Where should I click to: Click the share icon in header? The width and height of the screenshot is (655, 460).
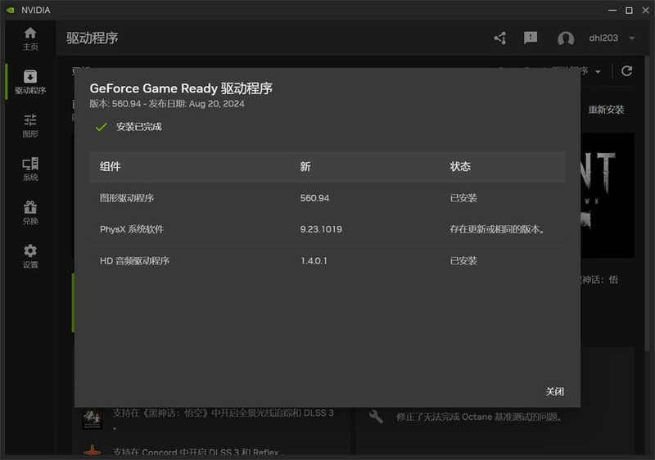(500, 38)
